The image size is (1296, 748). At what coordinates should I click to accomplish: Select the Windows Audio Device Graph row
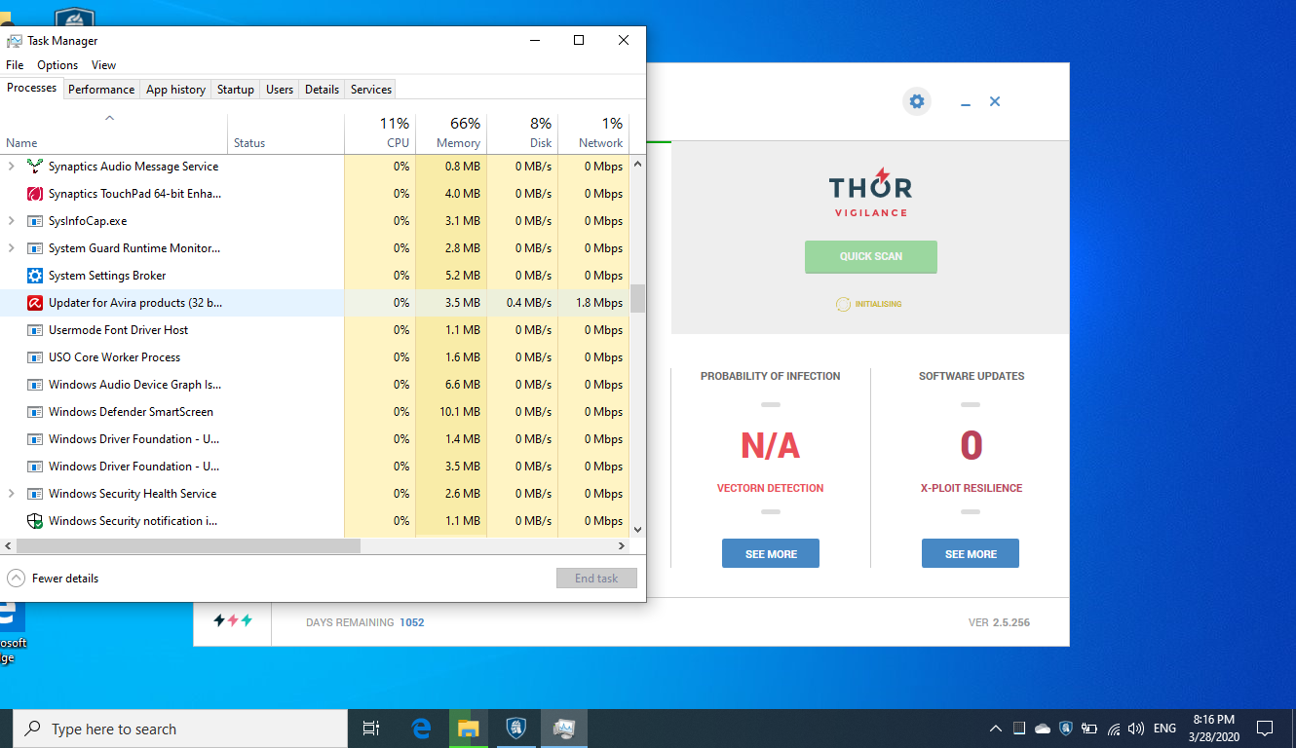tap(316, 385)
